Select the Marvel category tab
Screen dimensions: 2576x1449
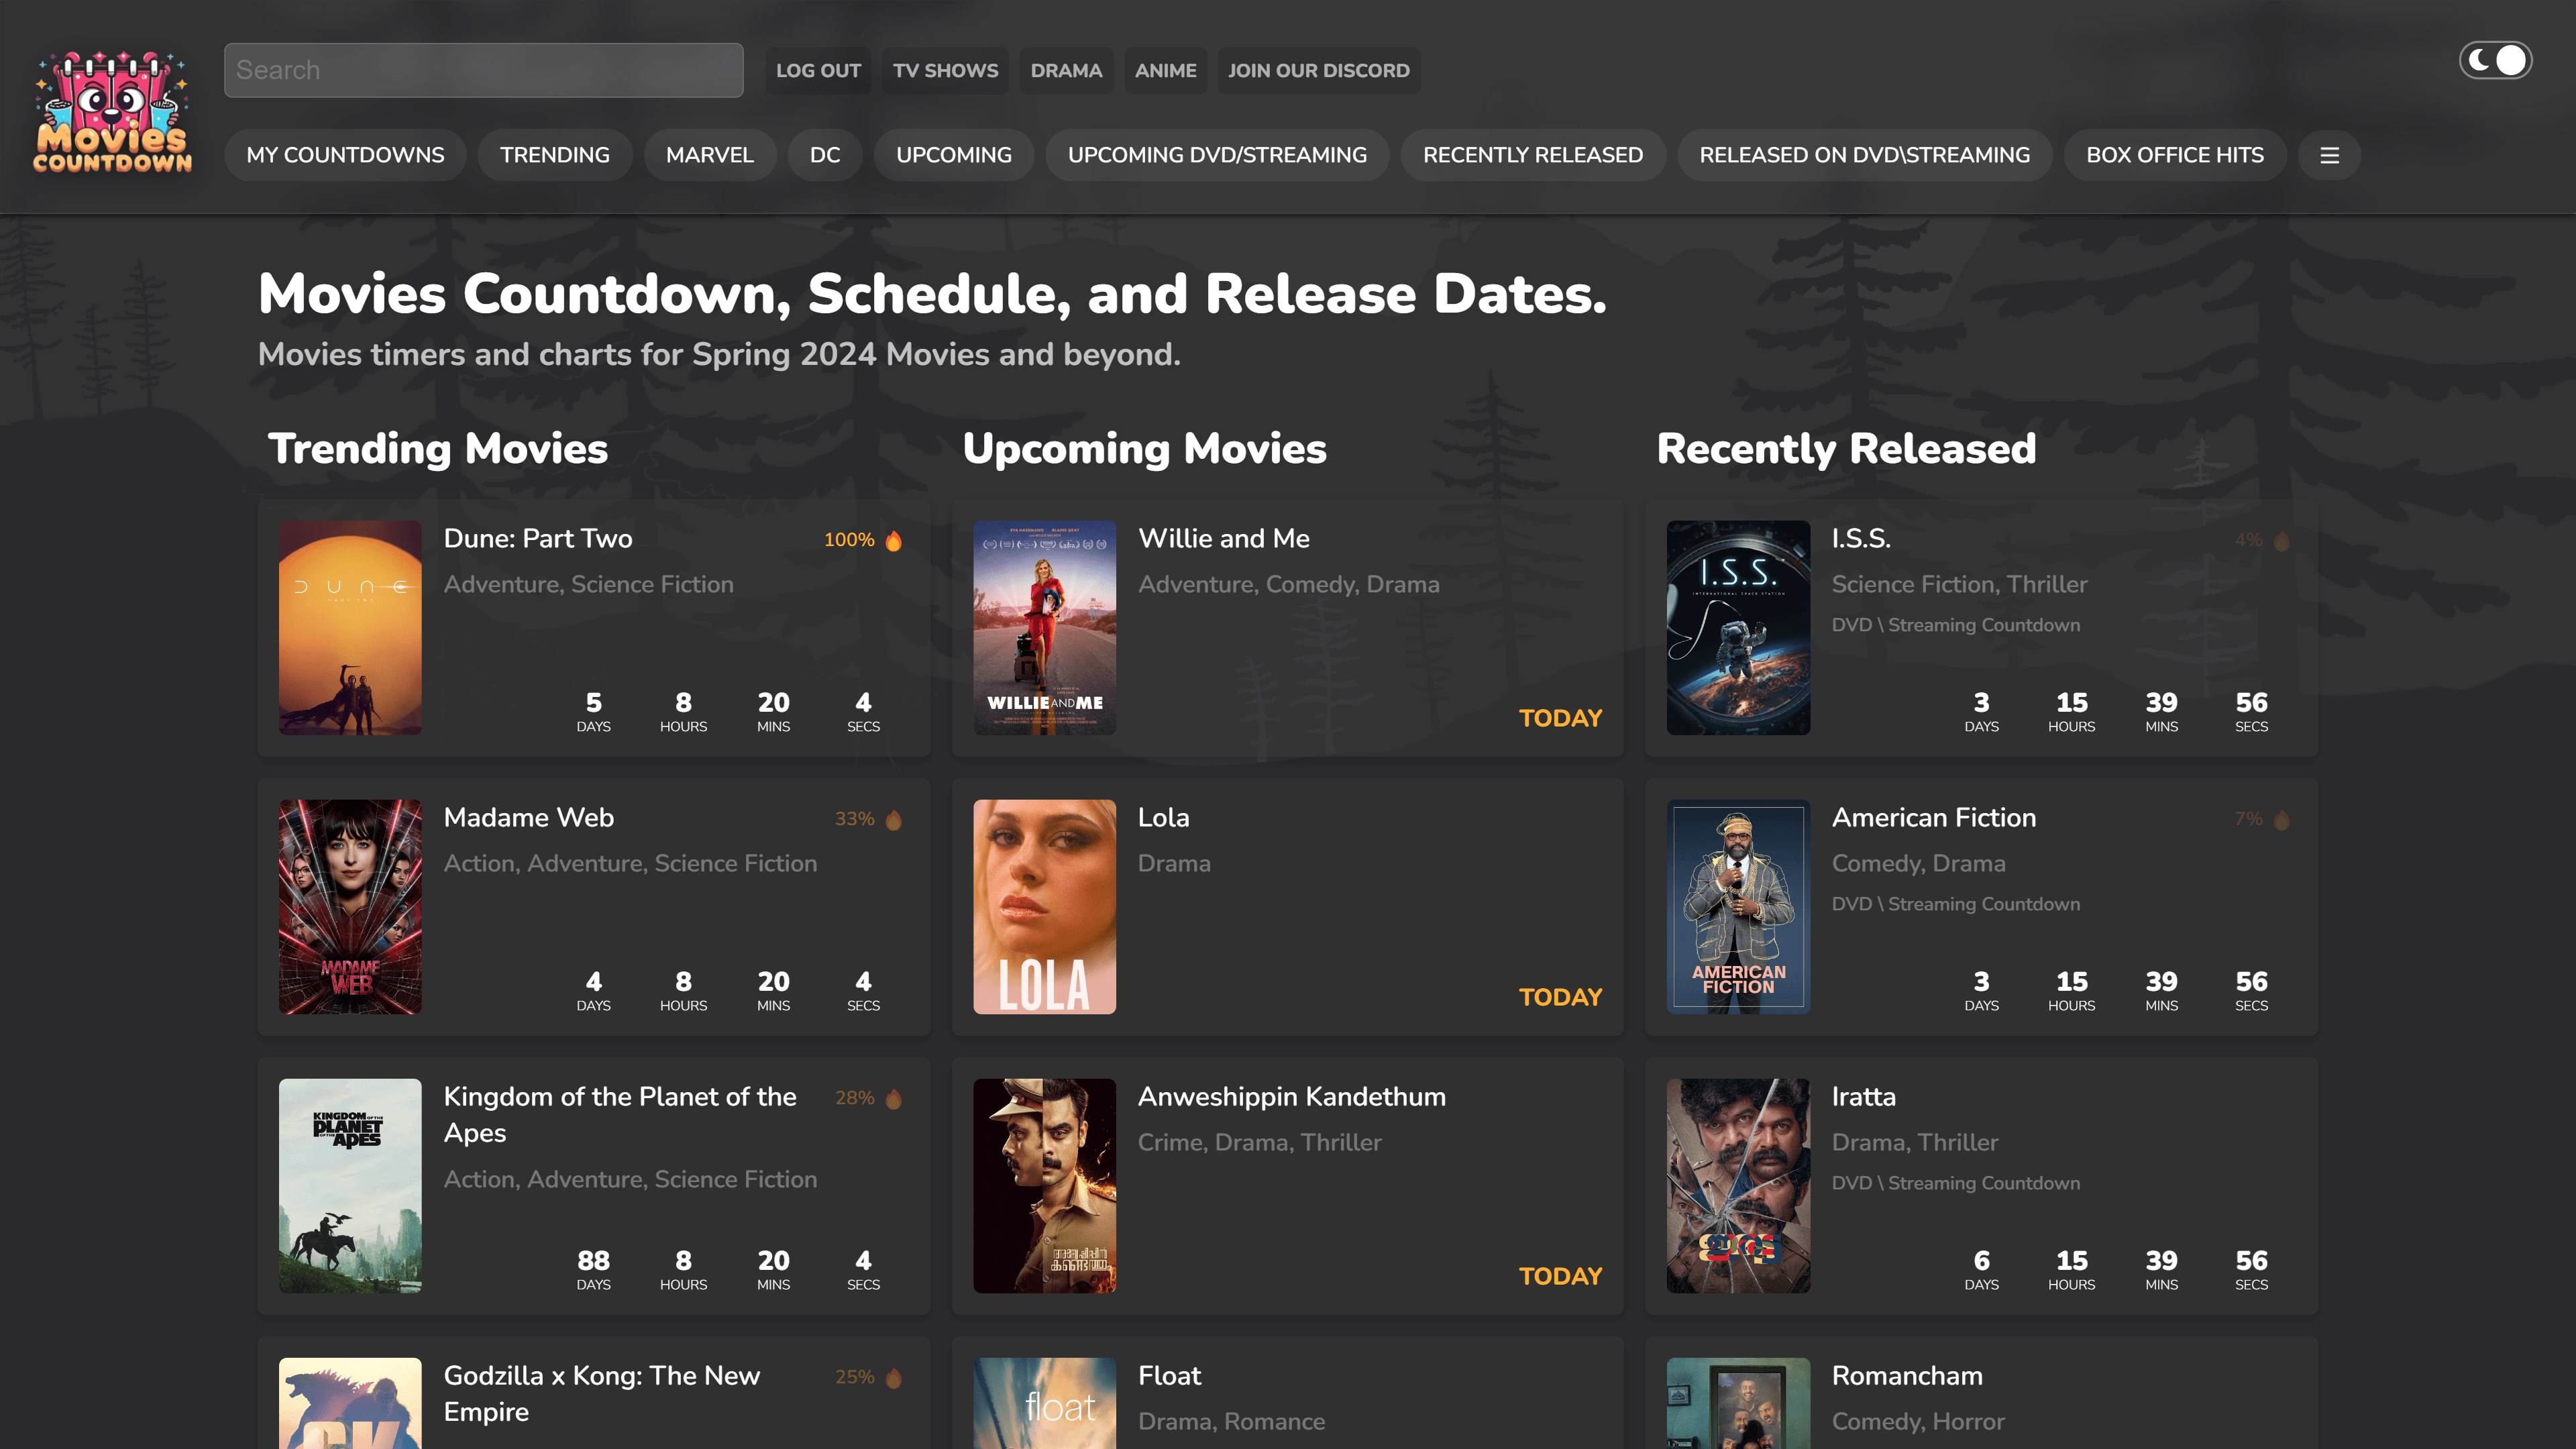pos(709,155)
